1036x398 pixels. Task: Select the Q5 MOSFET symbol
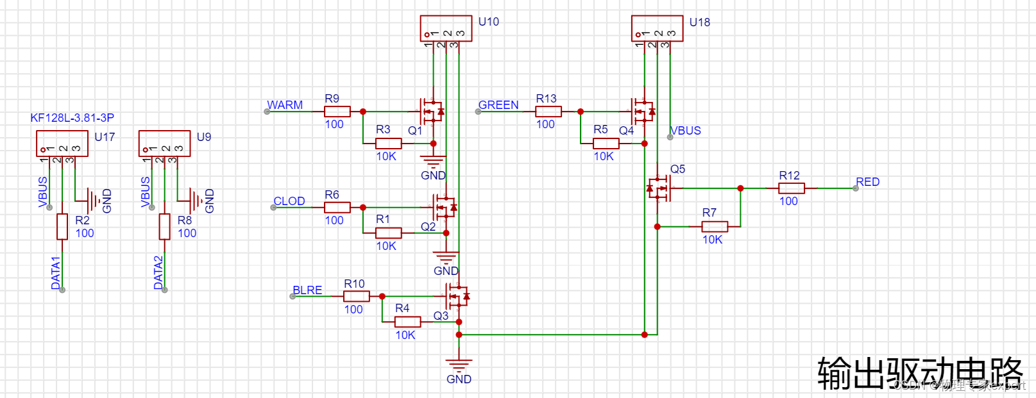[x=658, y=188]
